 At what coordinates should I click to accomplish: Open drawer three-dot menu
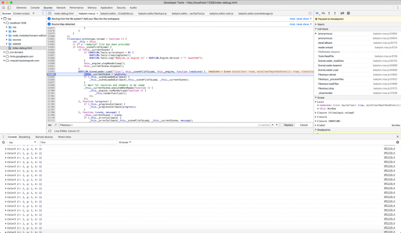(3, 137)
